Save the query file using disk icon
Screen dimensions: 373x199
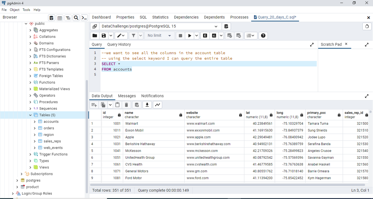(104, 36)
